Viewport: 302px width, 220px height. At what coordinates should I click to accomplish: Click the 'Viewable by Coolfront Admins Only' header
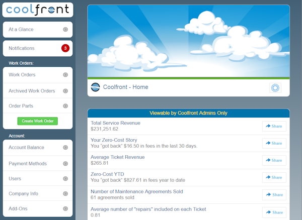click(189, 113)
